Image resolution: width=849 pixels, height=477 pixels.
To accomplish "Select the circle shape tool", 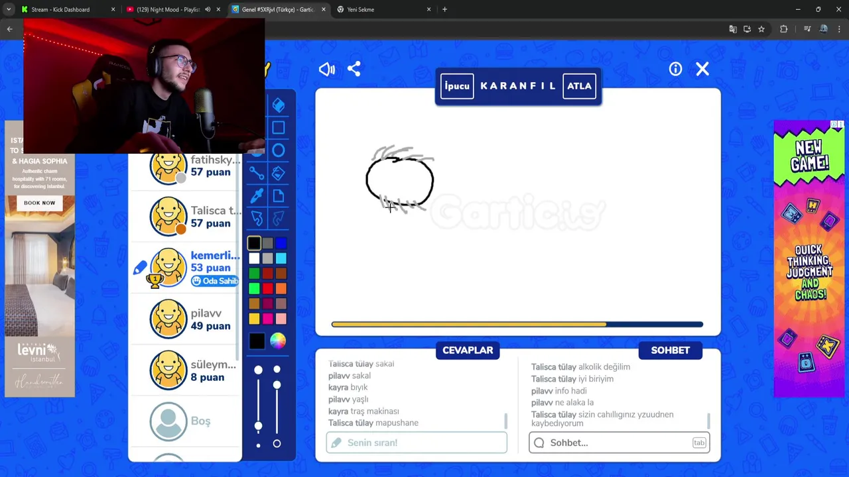I will click(x=279, y=150).
